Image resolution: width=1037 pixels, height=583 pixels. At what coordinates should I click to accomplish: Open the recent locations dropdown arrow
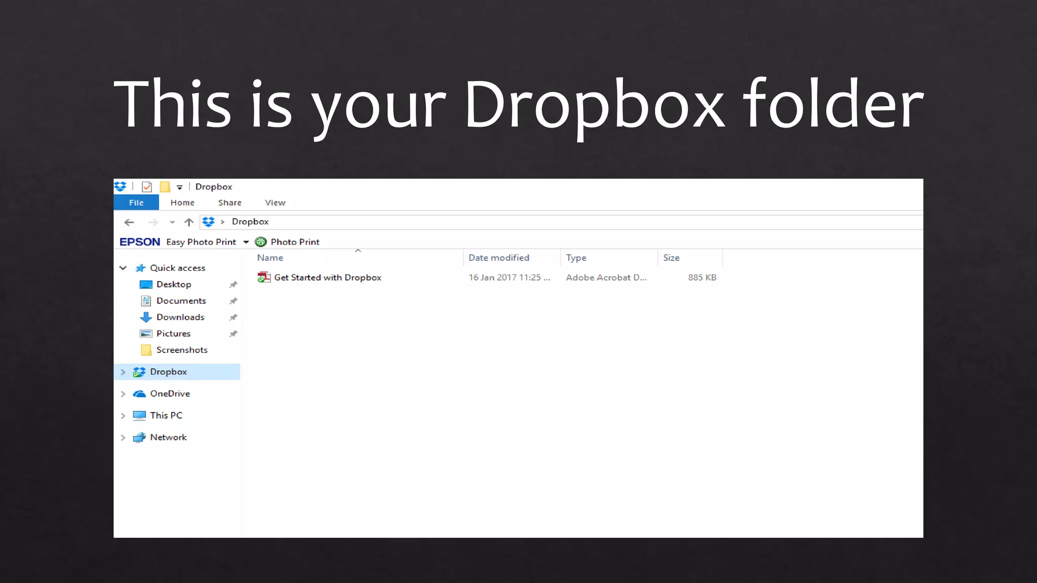click(x=172, y=222)
